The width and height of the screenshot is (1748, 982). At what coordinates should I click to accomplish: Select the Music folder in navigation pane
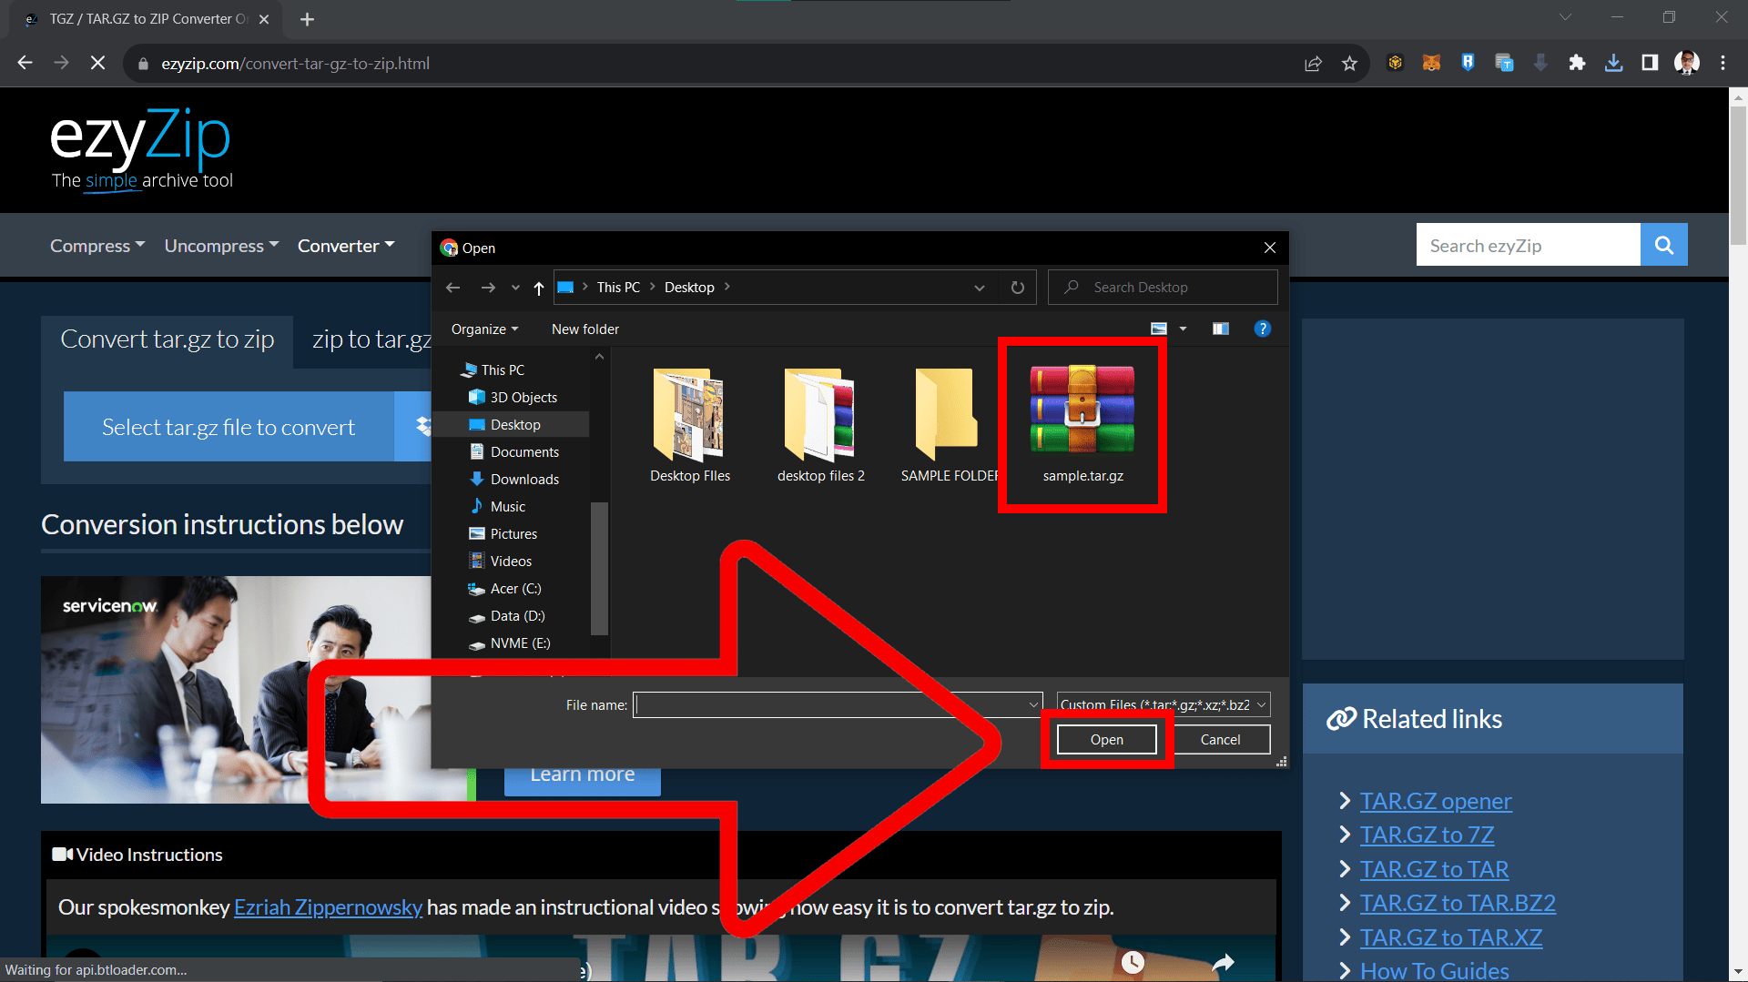tap(508, 506)
